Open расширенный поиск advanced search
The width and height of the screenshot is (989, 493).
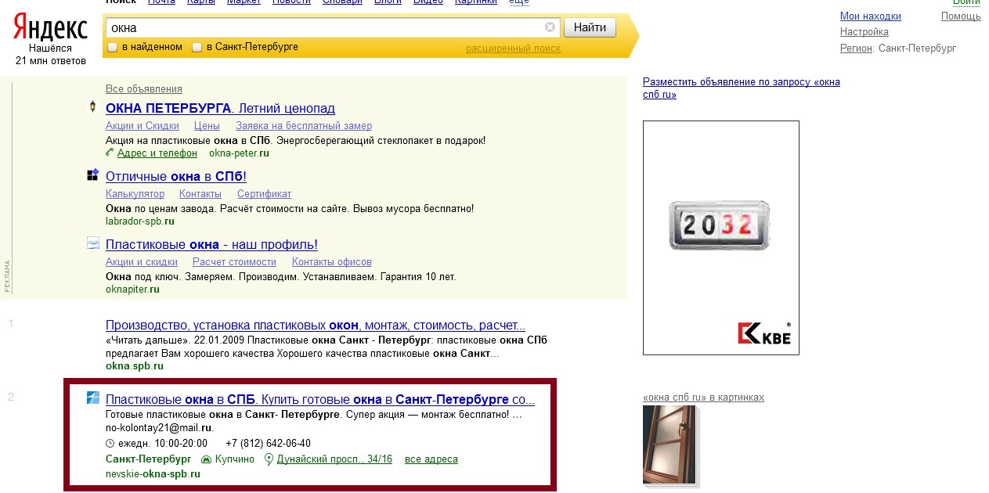pyautogui.click(x=513, y=49)
